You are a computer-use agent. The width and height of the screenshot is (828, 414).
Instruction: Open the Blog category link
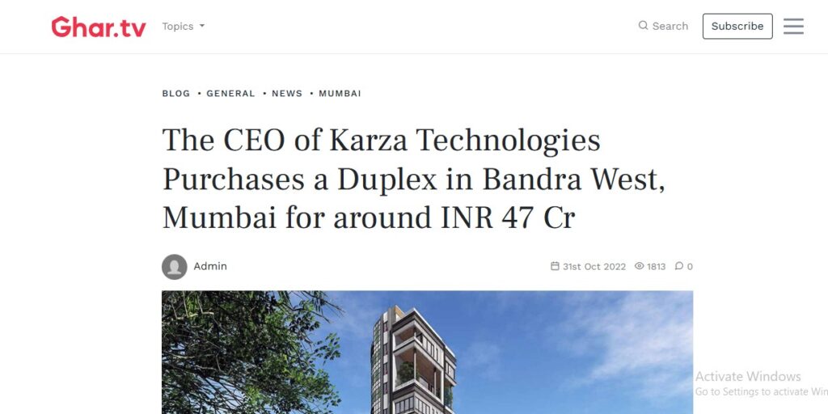click(x=175, y=94)
